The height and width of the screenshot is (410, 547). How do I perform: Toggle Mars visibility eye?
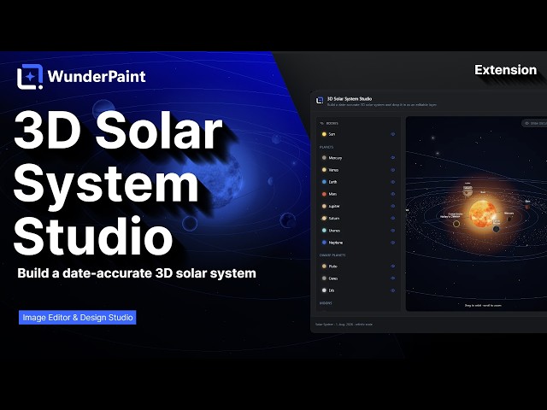click(393, 194)
